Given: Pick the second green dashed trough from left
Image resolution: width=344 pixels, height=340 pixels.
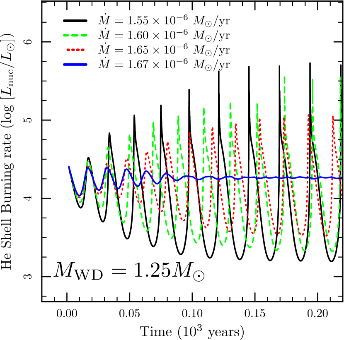Looking at the screenshot, I should tap(100, 207).
